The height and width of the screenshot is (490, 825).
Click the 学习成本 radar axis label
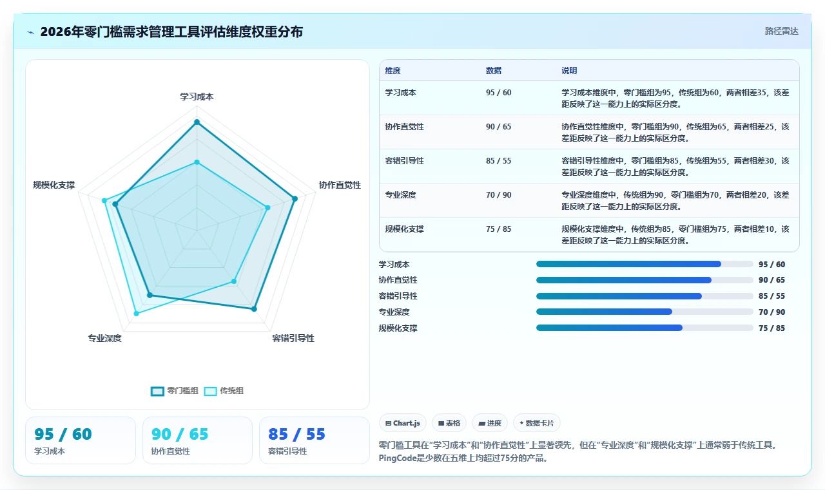197,97
